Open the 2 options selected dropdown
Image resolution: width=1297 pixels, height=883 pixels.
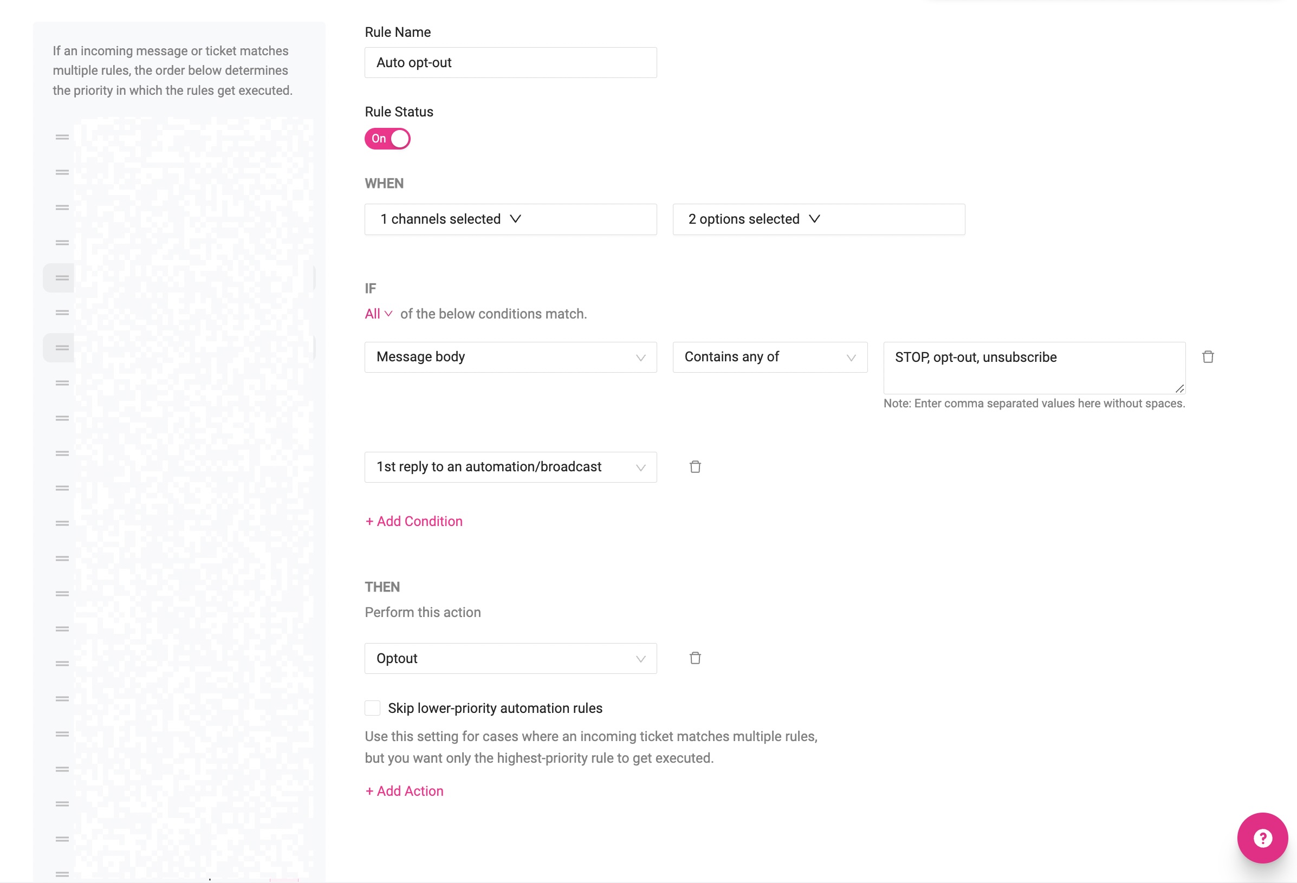coord(818,219)
